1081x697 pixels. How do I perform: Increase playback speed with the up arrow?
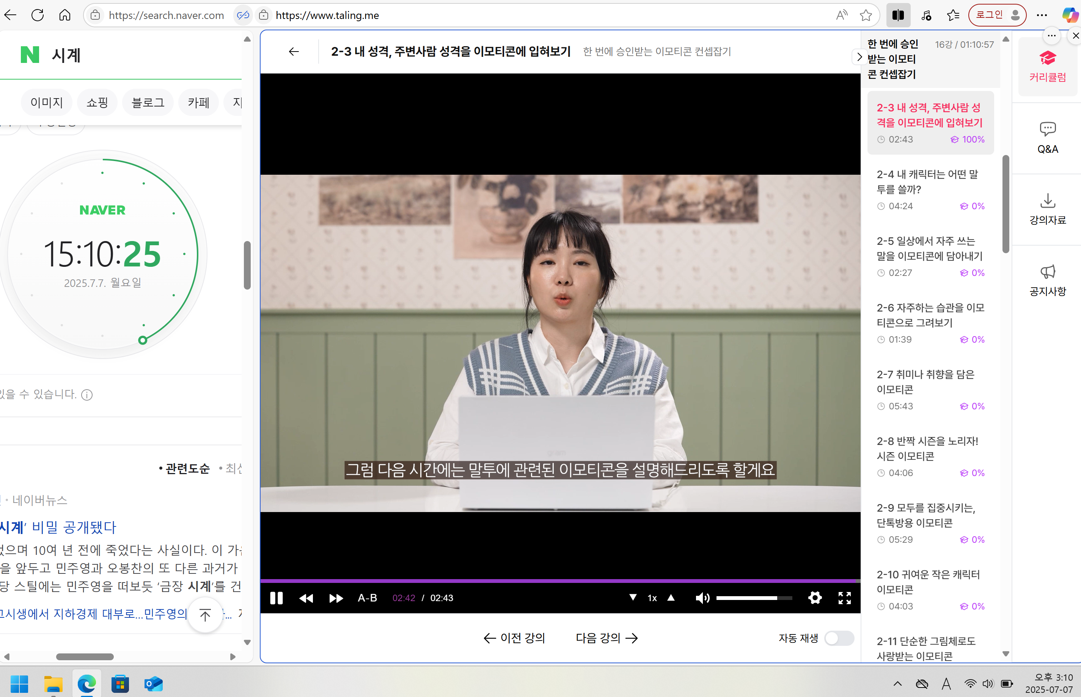671,598
